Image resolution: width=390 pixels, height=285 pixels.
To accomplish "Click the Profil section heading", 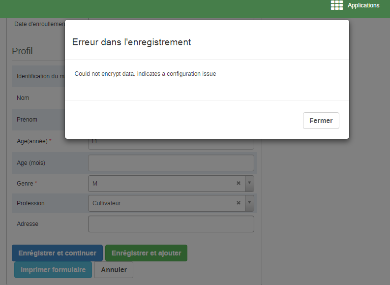I will (x=22, y=51).
